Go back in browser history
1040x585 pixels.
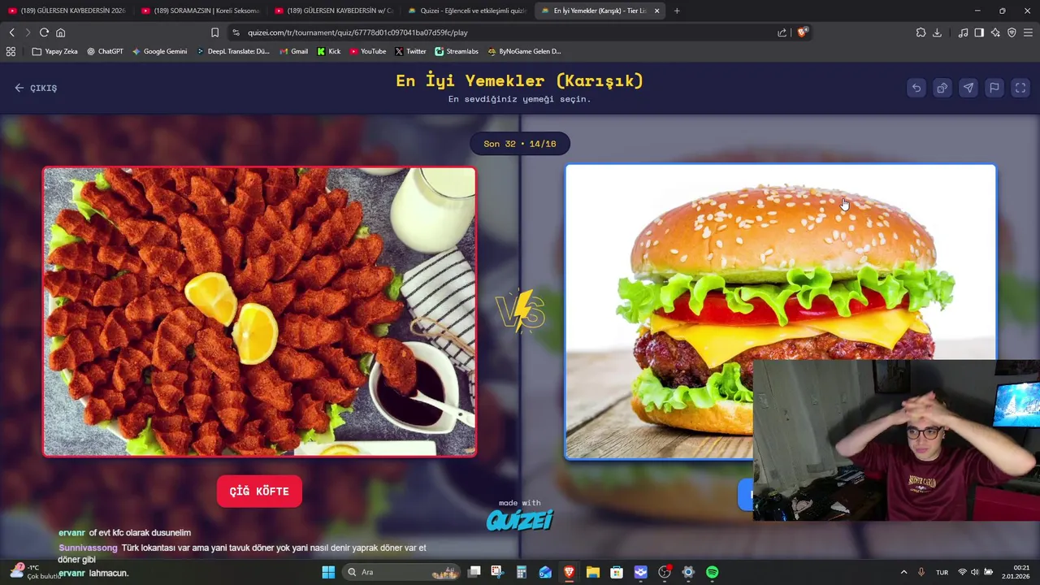[11, 32]
